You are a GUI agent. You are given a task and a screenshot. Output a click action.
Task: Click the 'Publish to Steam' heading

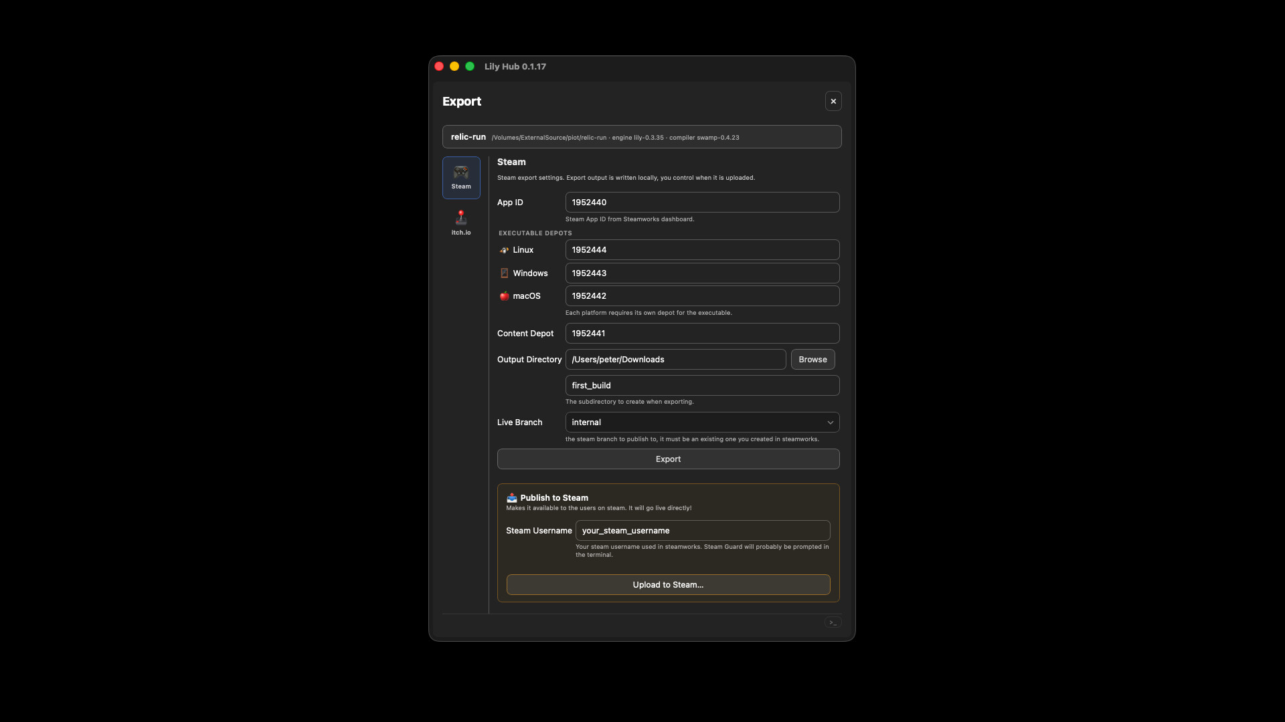[554, 498]
